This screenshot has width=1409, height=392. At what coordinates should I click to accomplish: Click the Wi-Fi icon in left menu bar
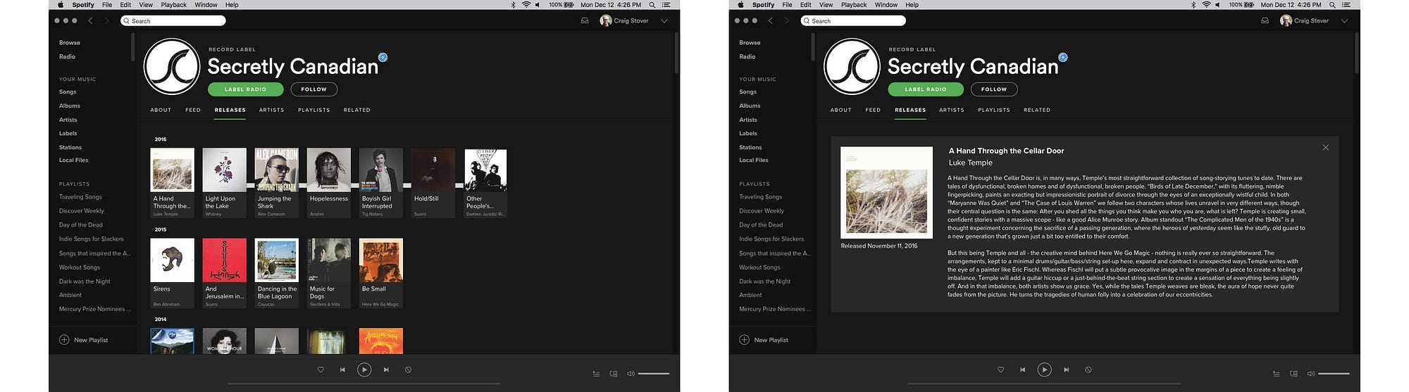(526, 4)
